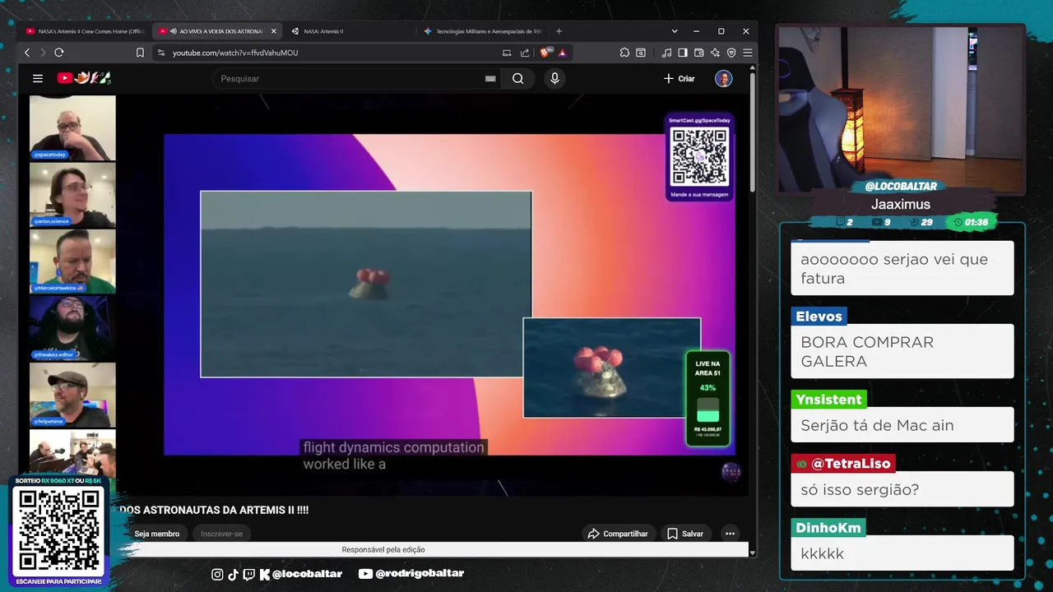
Task: Go back with browser back arrow
Action: 27,53
